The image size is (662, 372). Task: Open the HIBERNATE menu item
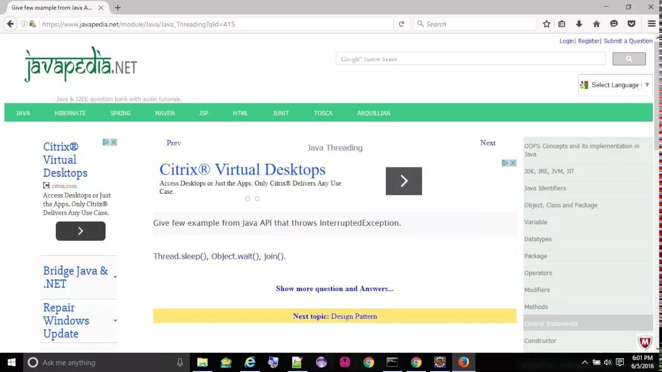click(70, 113)
